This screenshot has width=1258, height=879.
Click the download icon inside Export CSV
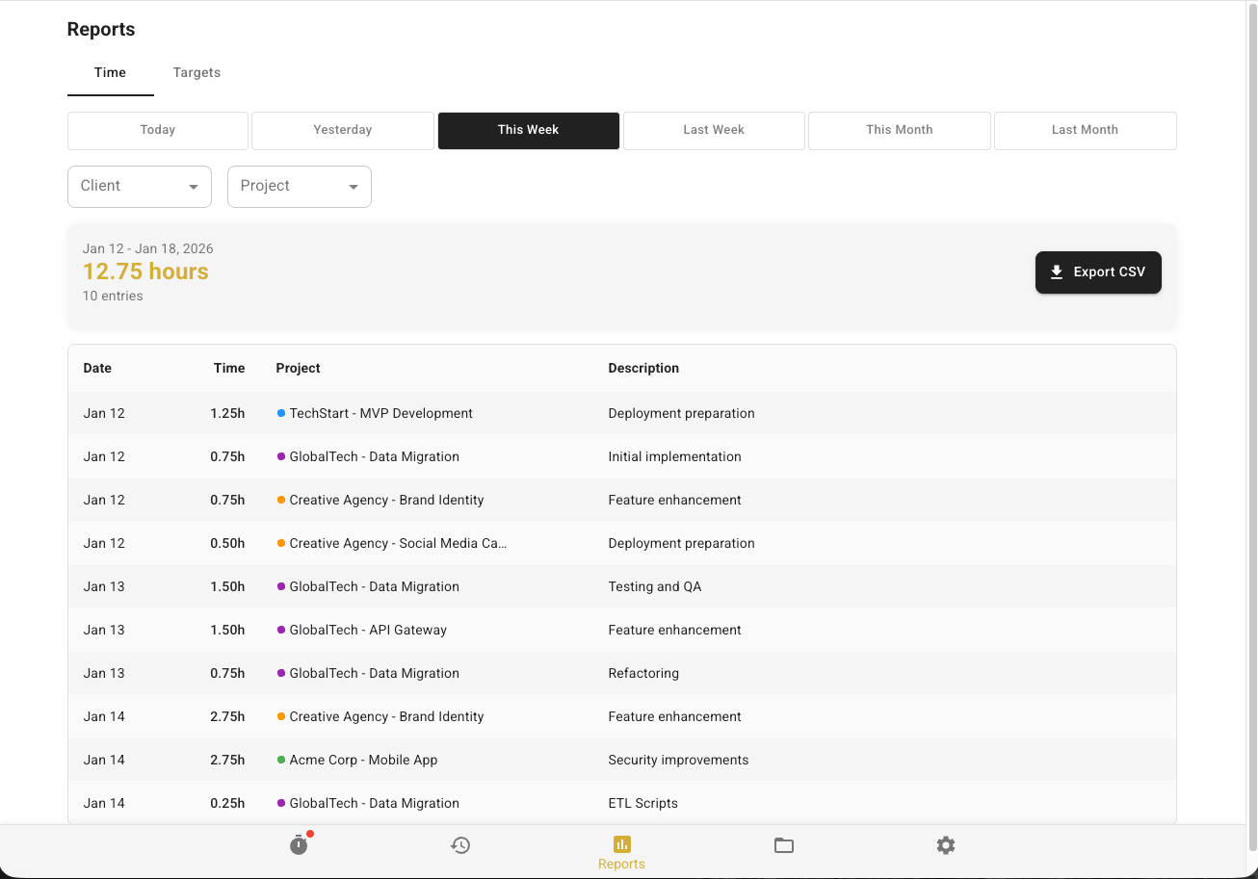[1058, 271]
